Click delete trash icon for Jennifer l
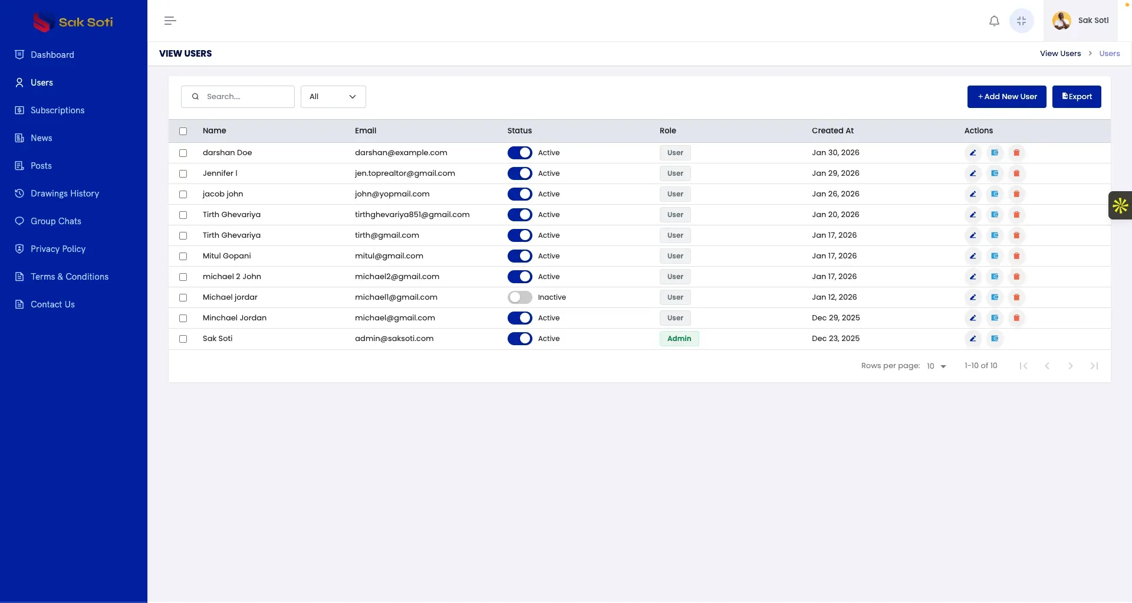 (1016, 173)
